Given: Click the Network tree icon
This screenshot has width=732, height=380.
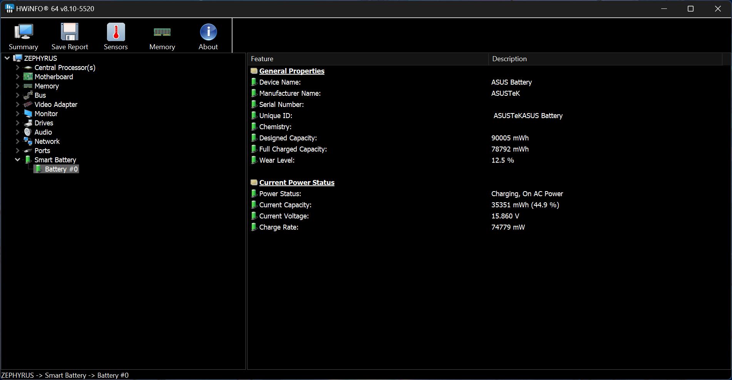Looking at the screenshot, I should pos(28,142).
